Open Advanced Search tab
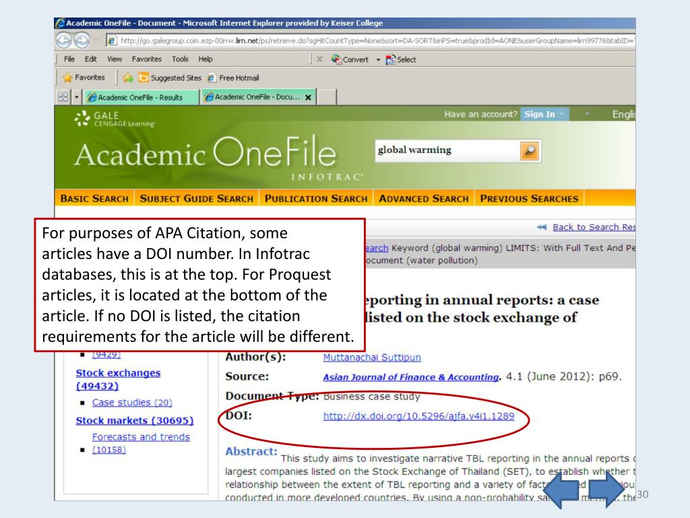 coord(424,199)
